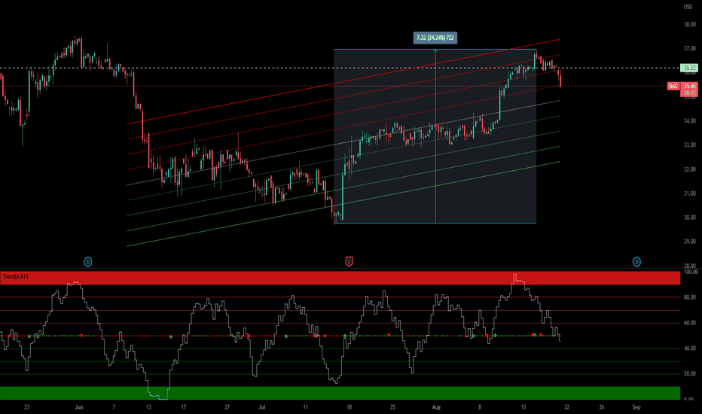Click the Jul label on time axis
This screenshot has height=414, width=702.
[x=262, y=407]
